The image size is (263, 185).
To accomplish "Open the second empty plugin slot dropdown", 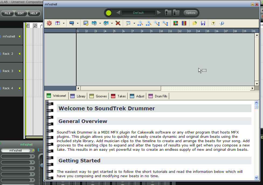I will point(33,163).
